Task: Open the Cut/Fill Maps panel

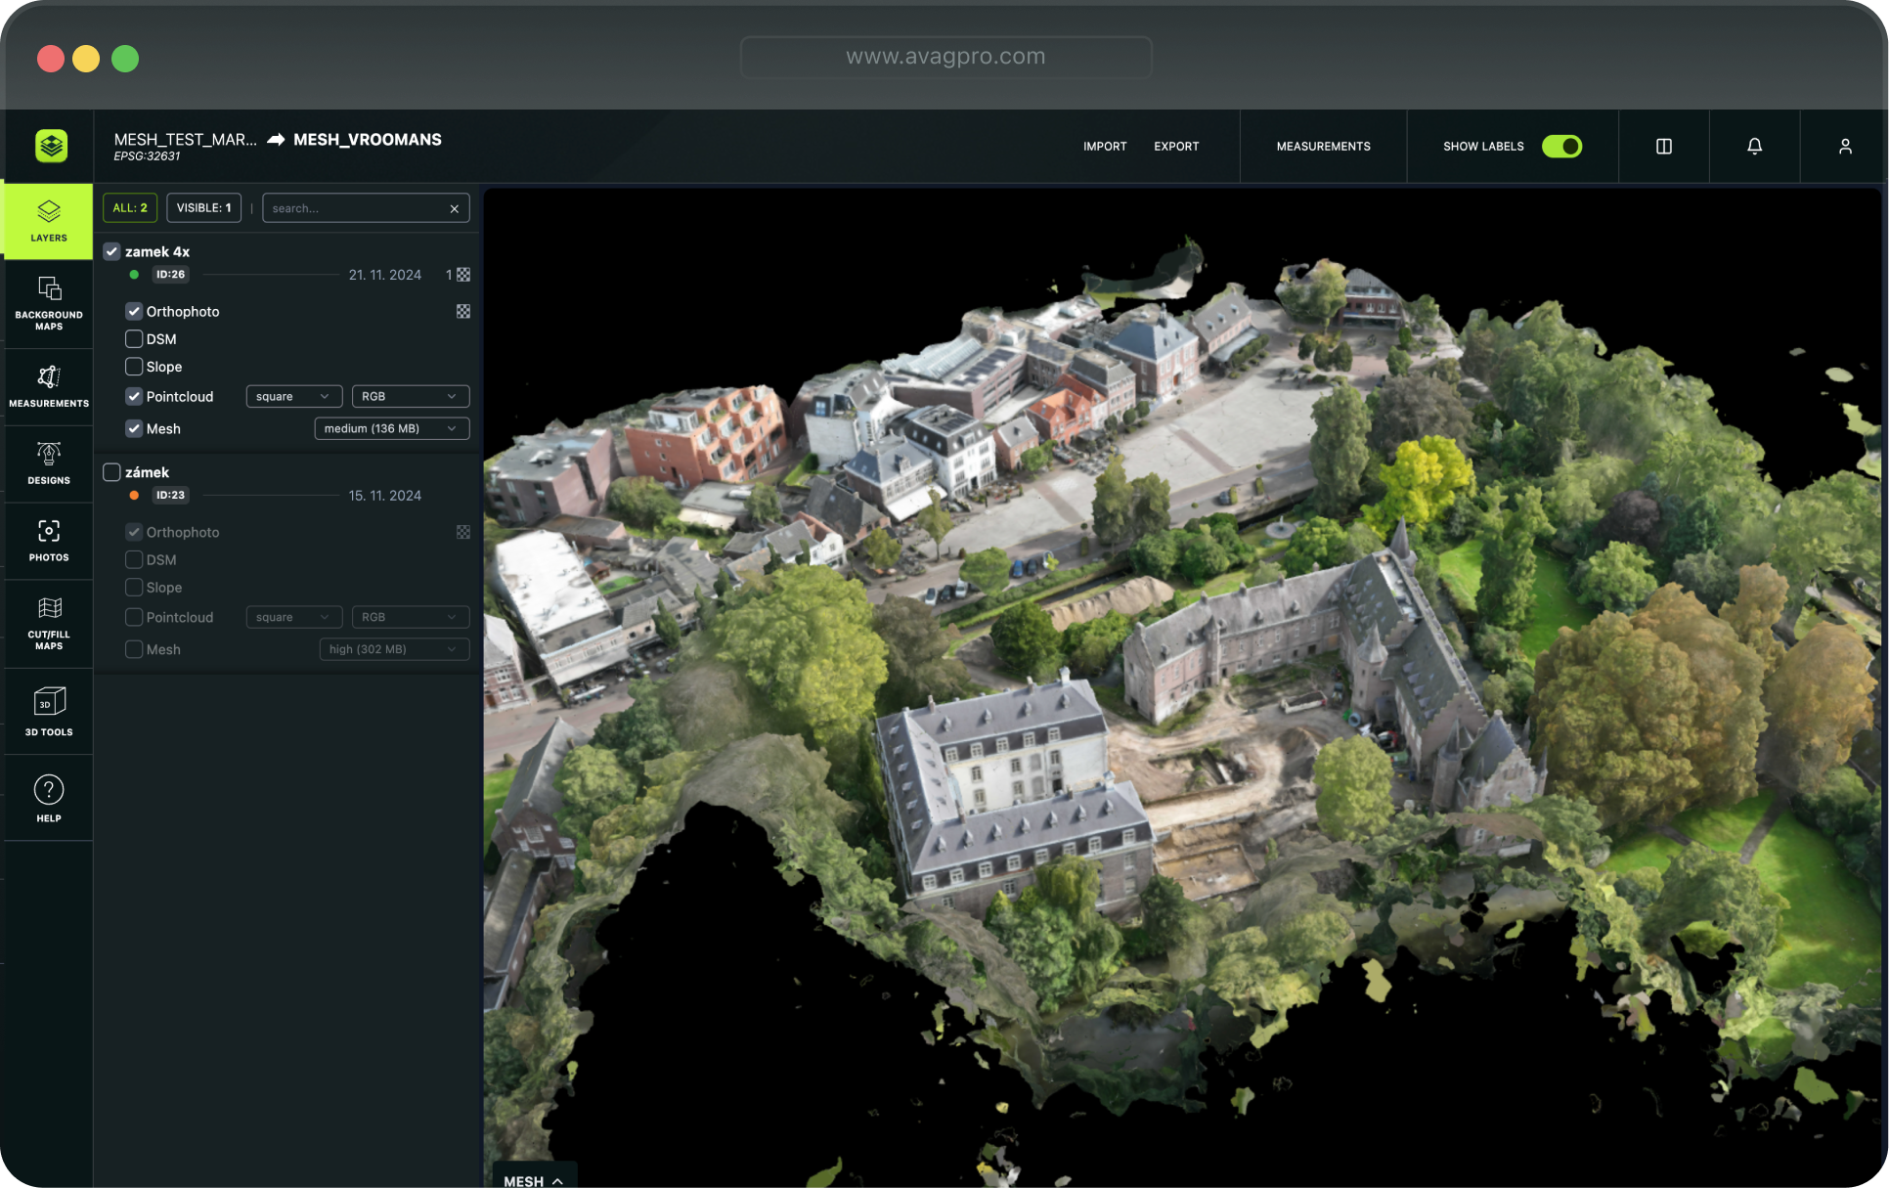Action: [x=49, y=623]
